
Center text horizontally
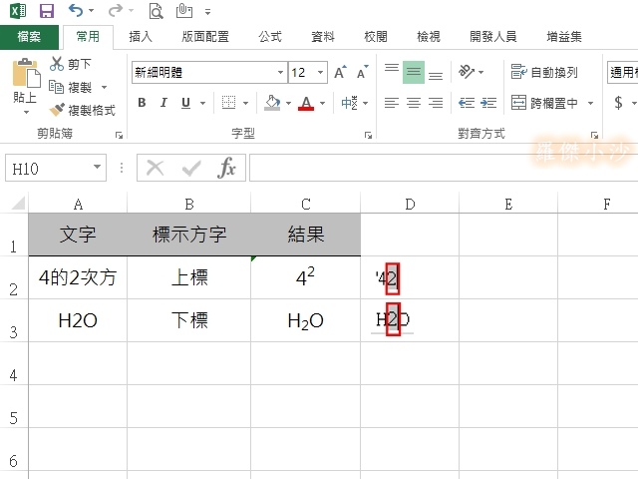click(x=414, y=103)
